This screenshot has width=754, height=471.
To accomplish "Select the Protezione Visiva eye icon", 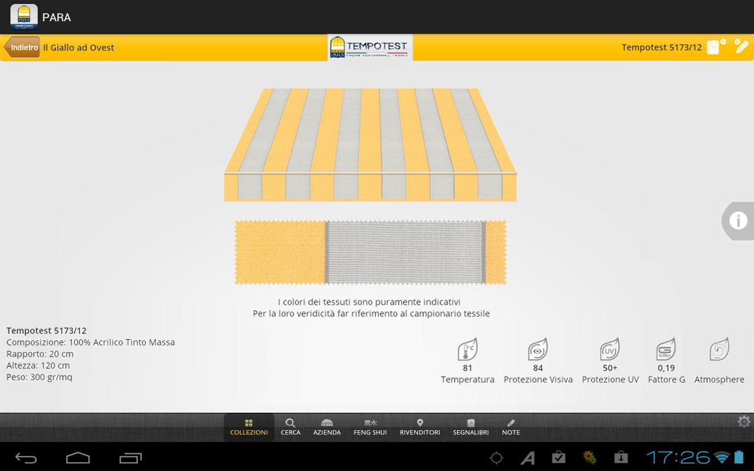I will tap(537, 350).
